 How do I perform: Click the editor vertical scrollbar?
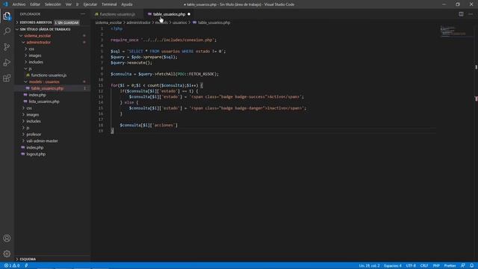pos(476,143)
